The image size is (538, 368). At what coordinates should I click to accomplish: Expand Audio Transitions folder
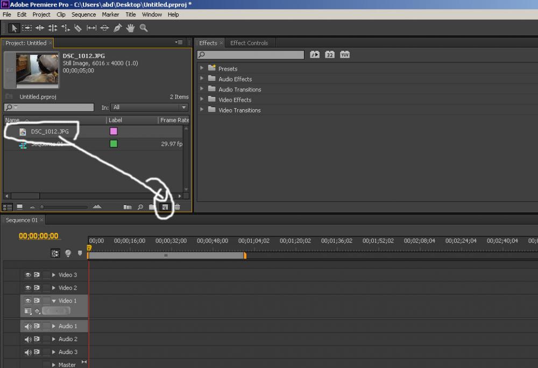202,88
